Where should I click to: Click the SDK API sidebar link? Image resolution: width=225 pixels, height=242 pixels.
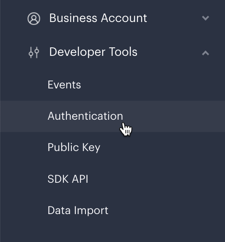coord(68,179)
